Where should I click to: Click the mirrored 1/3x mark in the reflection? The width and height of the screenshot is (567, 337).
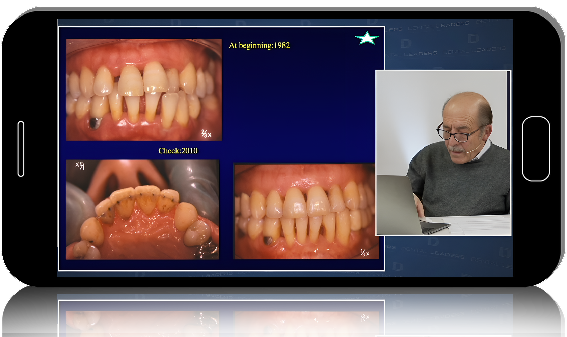(365, 317)
